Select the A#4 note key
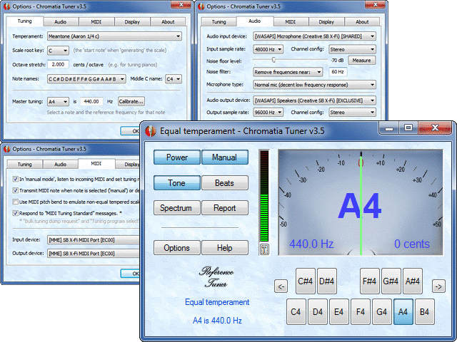 413,281
